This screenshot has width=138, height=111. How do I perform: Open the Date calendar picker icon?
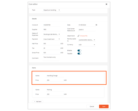96,25
